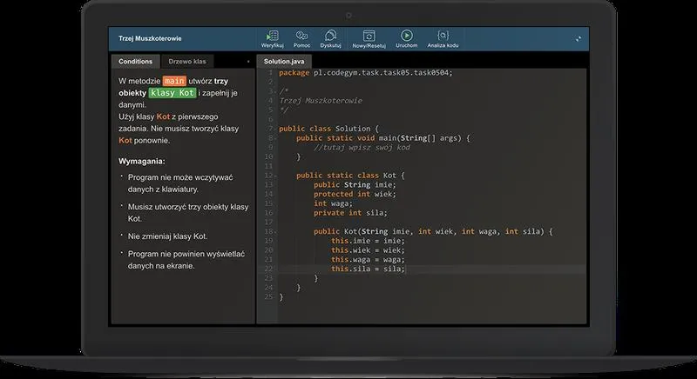The image size is (697, 379).
Task: Click the Weryfikuj verify icon
Action: tap(272, 36)
